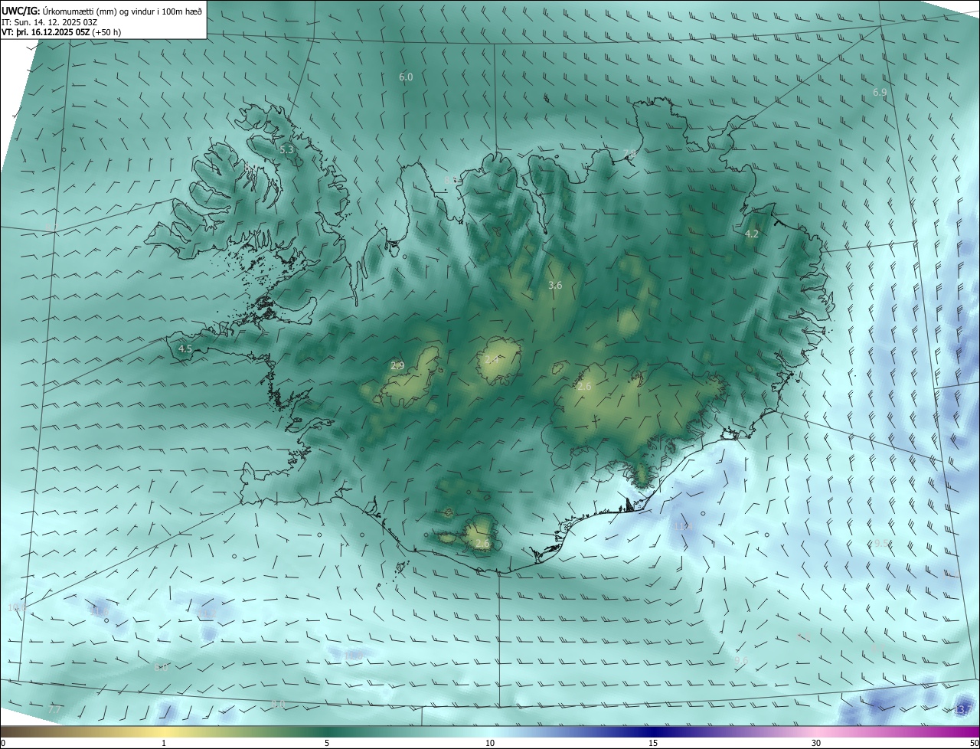This screenshot has height=749, width=980.
Task: Click the "4.2" value in east Iceland
Action: pyautogui.click(x=752, y=234)
